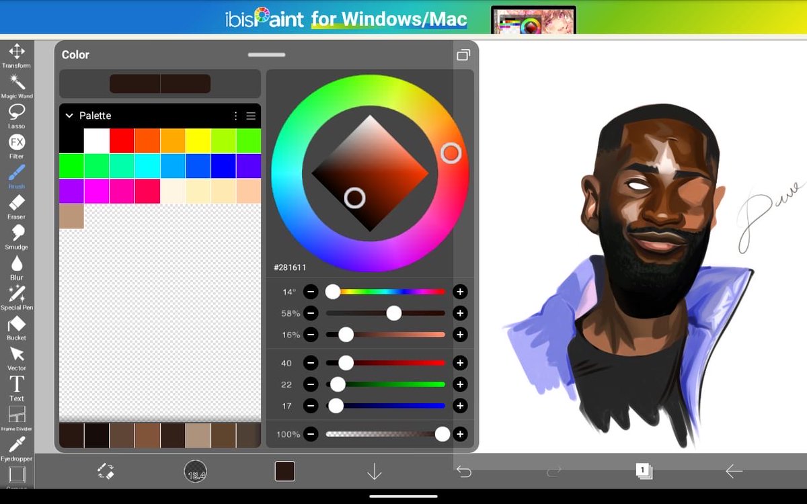This screenshot has width=807, height=504.
Task: Increase saturation with plus at 58%
Action: click(460, 313)
